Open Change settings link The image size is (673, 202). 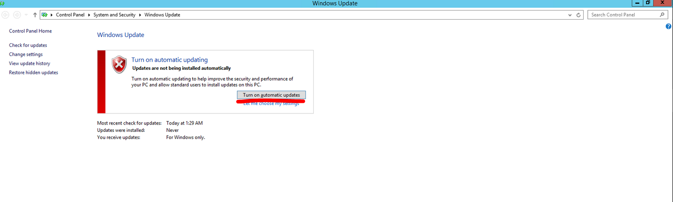[x=26, y=54]
